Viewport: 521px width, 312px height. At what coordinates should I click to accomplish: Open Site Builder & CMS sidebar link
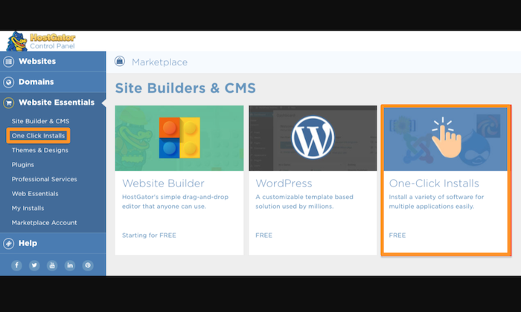pos(40,121)
